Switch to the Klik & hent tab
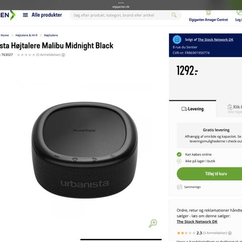 tap(235, 109)
